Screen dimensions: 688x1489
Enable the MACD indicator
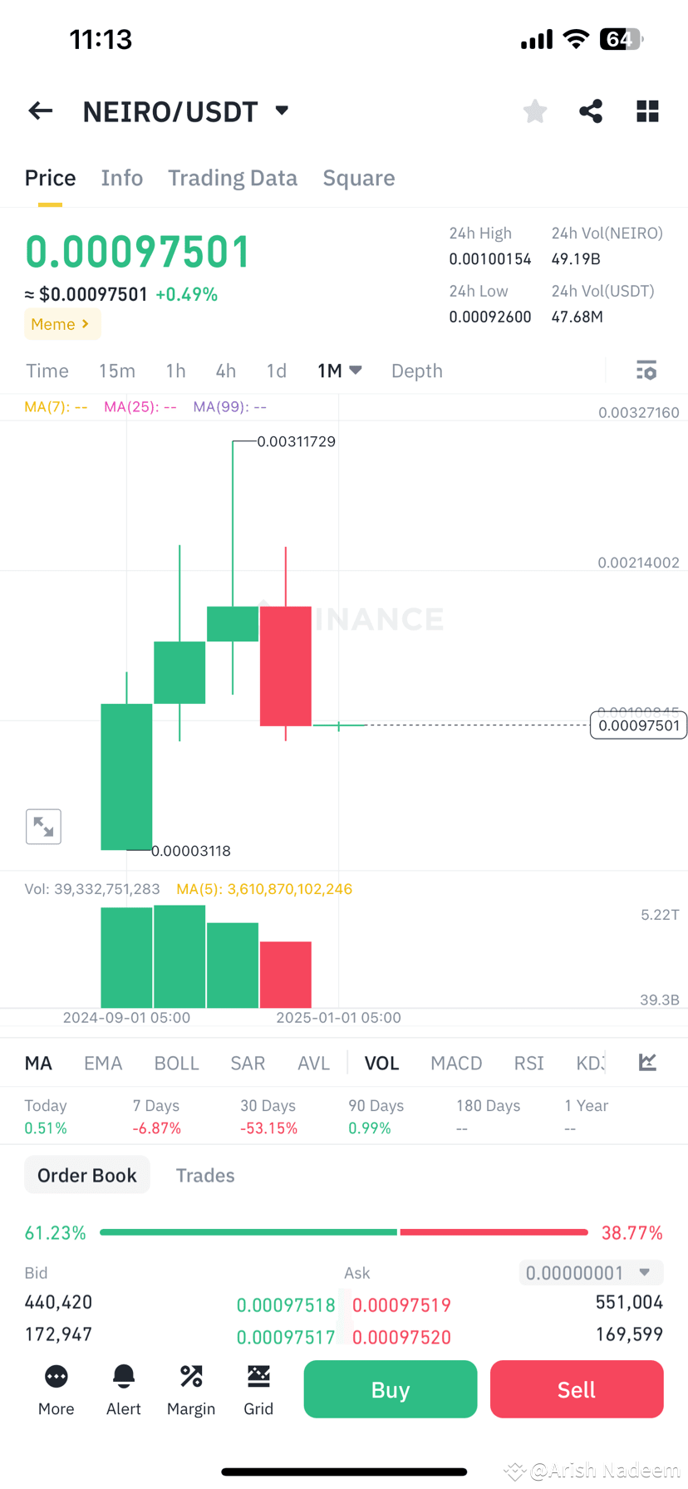(x=456, y=1063)
